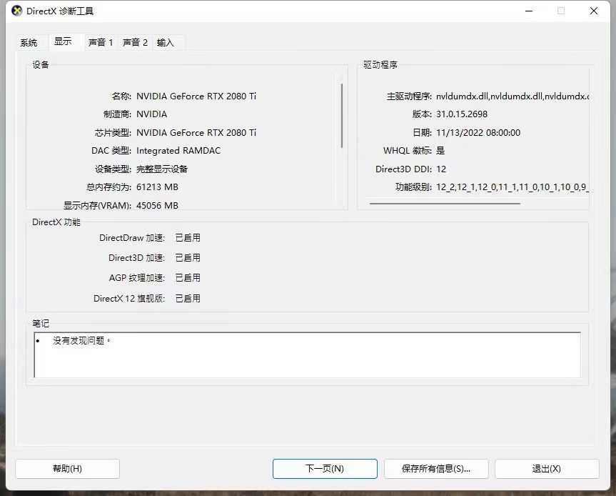
Task: Go to next page with 下一页(N)
Action: pos(325,468)
